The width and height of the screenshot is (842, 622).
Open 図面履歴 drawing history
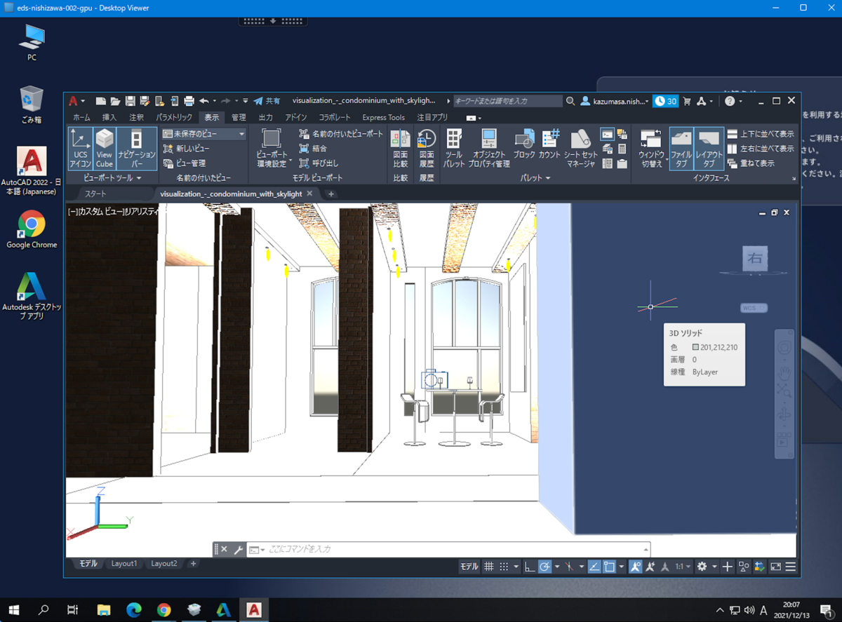coord(427,147)
